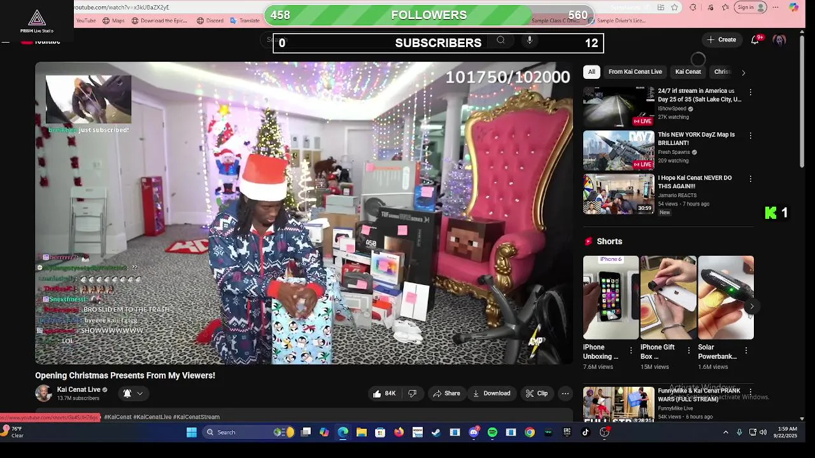Click the #KaiCenatStream hashtag
Screen dimensions: 815x458
pos(196,417)
